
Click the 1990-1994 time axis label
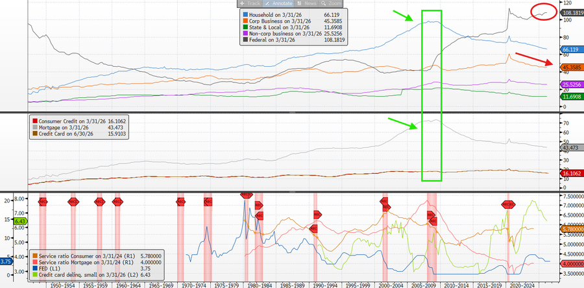coord(326,285)
